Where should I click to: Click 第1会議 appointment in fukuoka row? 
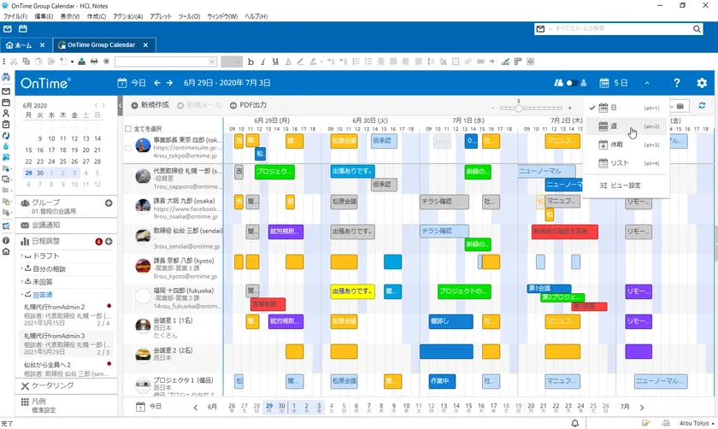(549, 289)
